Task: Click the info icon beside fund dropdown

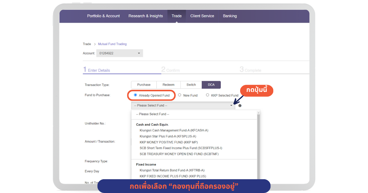Action: pos(240,106)
